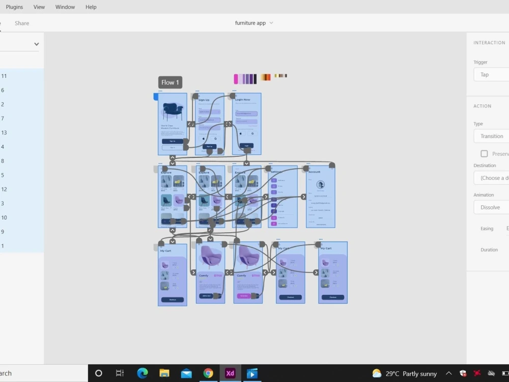Switch to the Share tab

[22, 23]
